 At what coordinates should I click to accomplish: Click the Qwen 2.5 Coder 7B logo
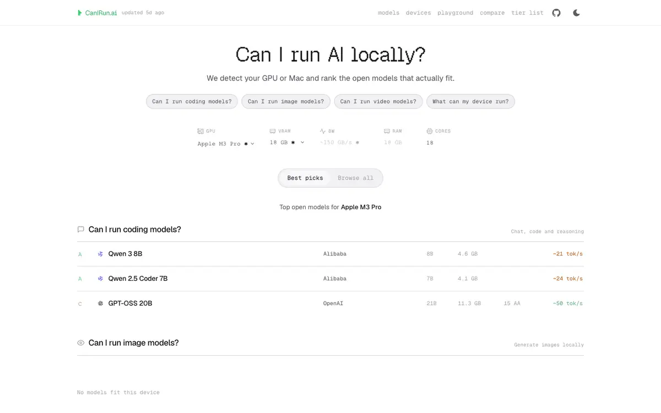point(100,279)
